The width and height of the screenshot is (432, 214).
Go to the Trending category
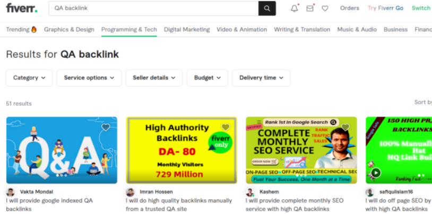[21, 30]
